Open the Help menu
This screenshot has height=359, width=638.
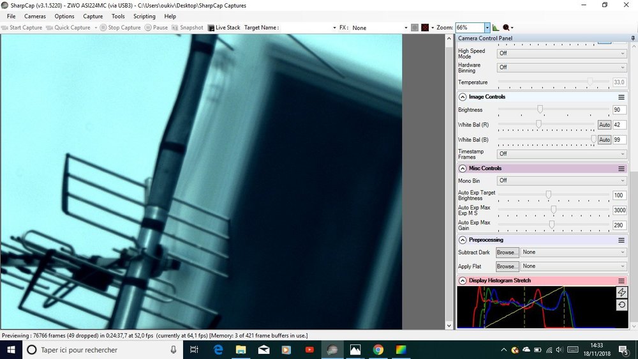170,17
